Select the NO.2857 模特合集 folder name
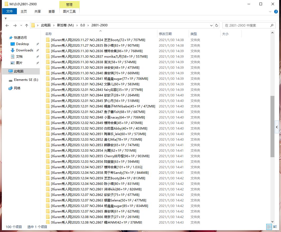Screen dimensions: 281x232 point(96,167)
